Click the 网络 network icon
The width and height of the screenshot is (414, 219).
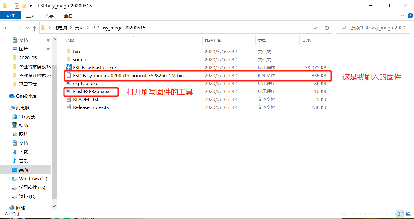pos(12,208)
